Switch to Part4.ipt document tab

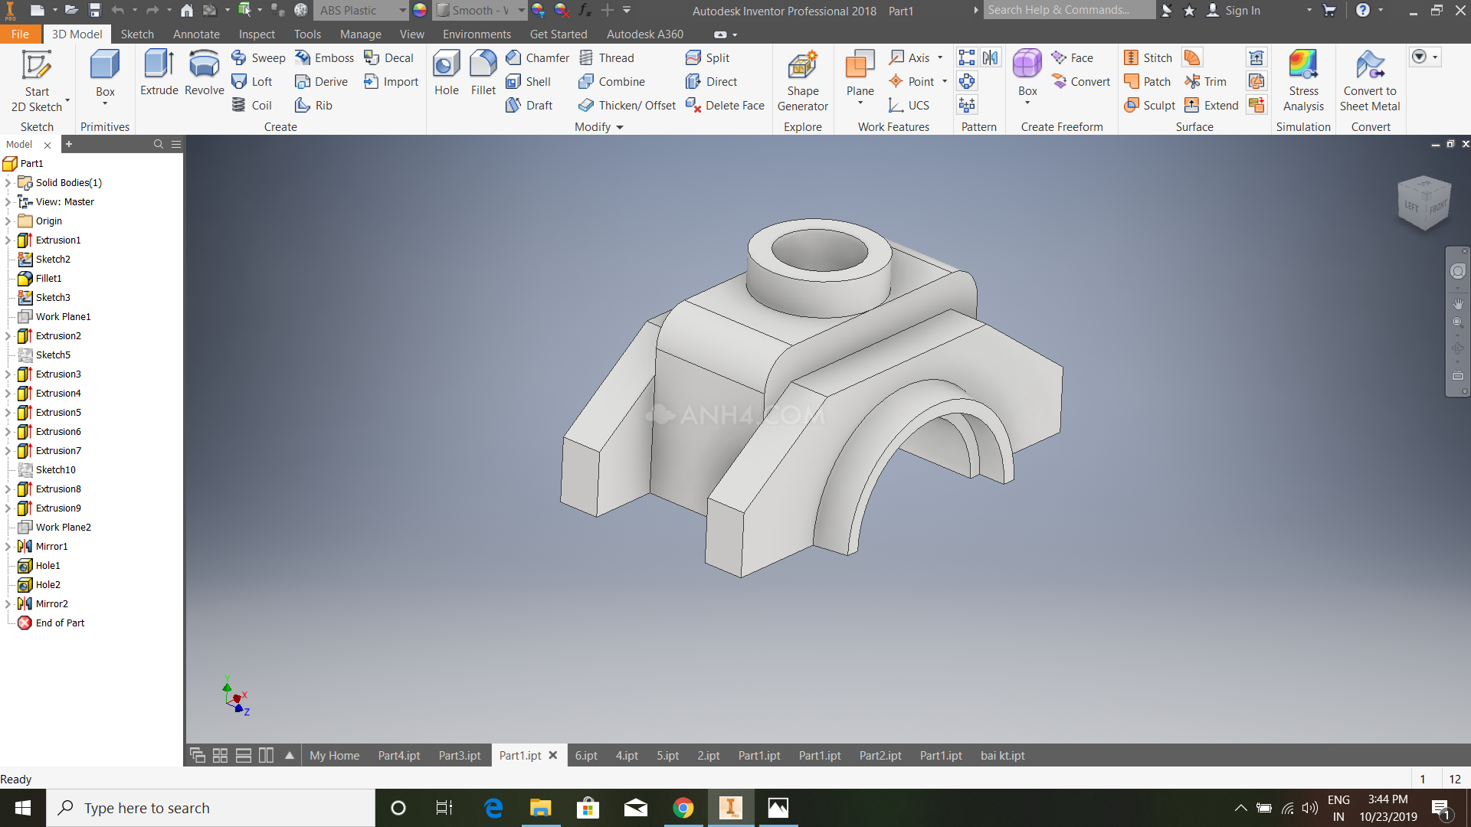click(x=399, y=756)
